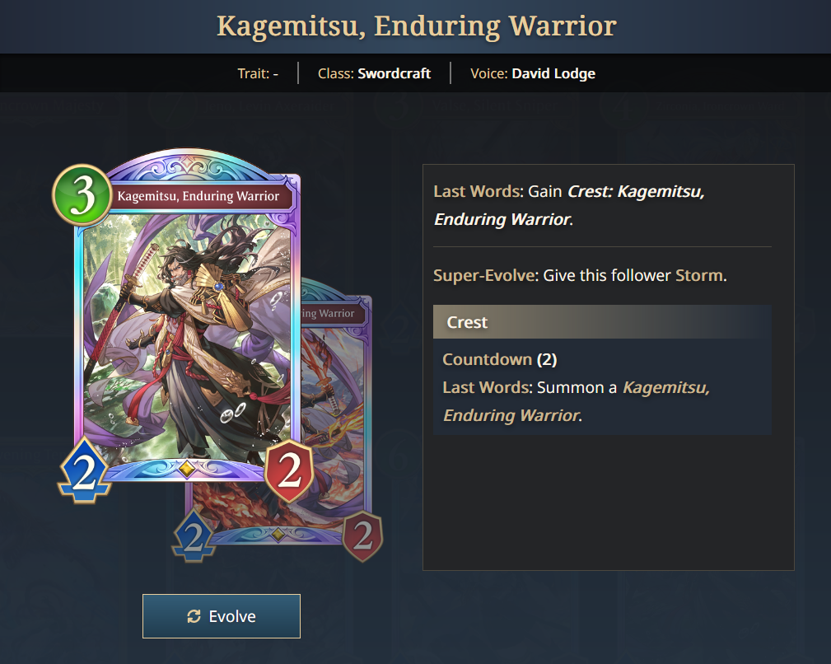This screenshot has width=831, height=664.
Task: Click the Countdown keyword in Crest box
Action: 487,359
